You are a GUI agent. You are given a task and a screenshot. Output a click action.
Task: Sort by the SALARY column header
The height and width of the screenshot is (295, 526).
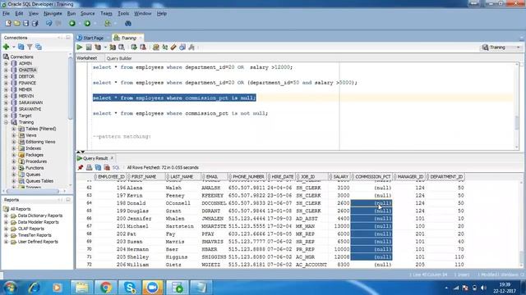pyautogui.click(x=339, y=177)
